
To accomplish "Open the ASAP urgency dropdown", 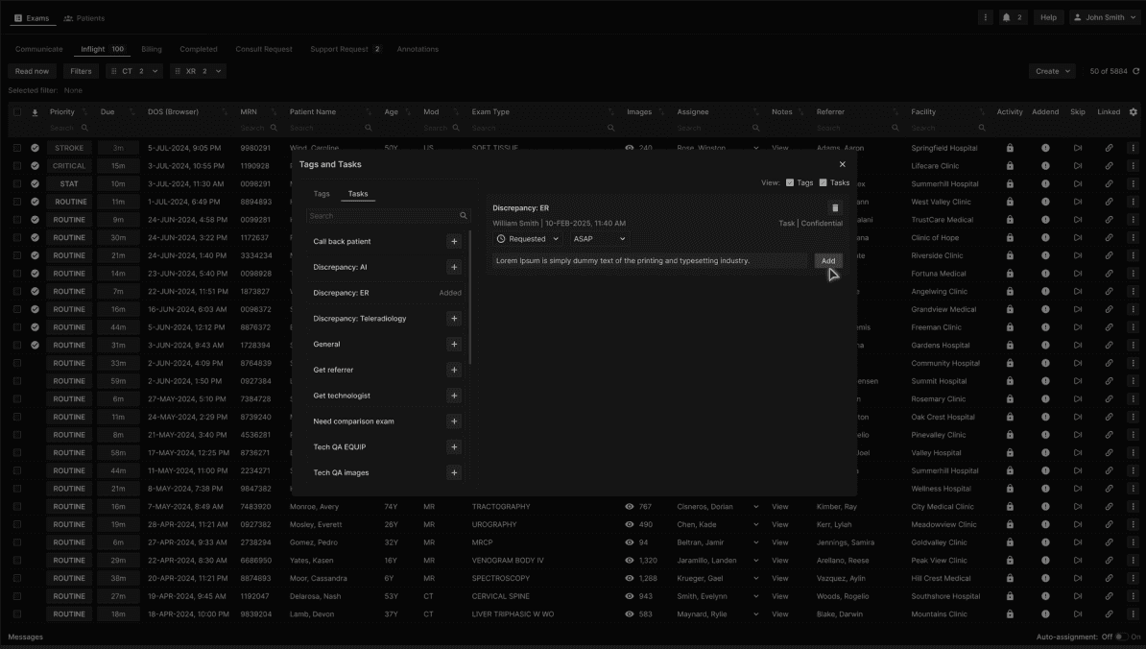I will click(x=599, y=239).
